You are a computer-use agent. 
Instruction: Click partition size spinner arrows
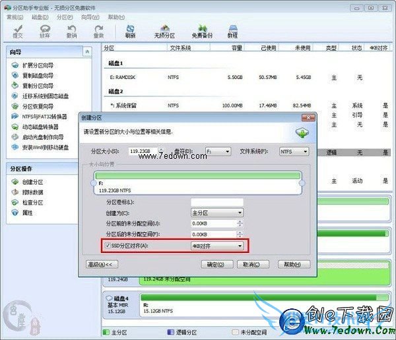pos(161,151)
